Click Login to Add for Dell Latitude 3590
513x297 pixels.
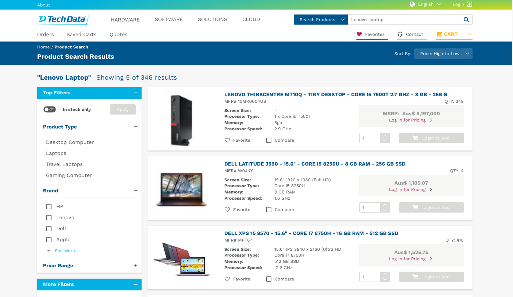[431, 207]
